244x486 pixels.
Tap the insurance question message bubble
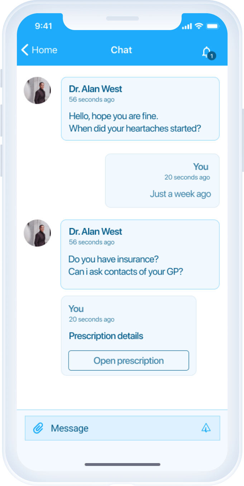coord(140,254)
